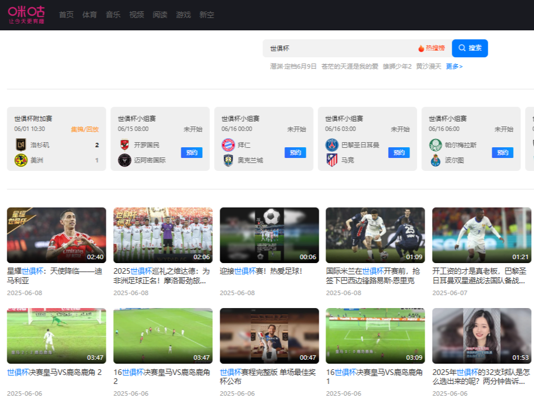Open the 体育 nav item
Image resolution: width=534 pixels, height=398 pixels.
point(90,15)
